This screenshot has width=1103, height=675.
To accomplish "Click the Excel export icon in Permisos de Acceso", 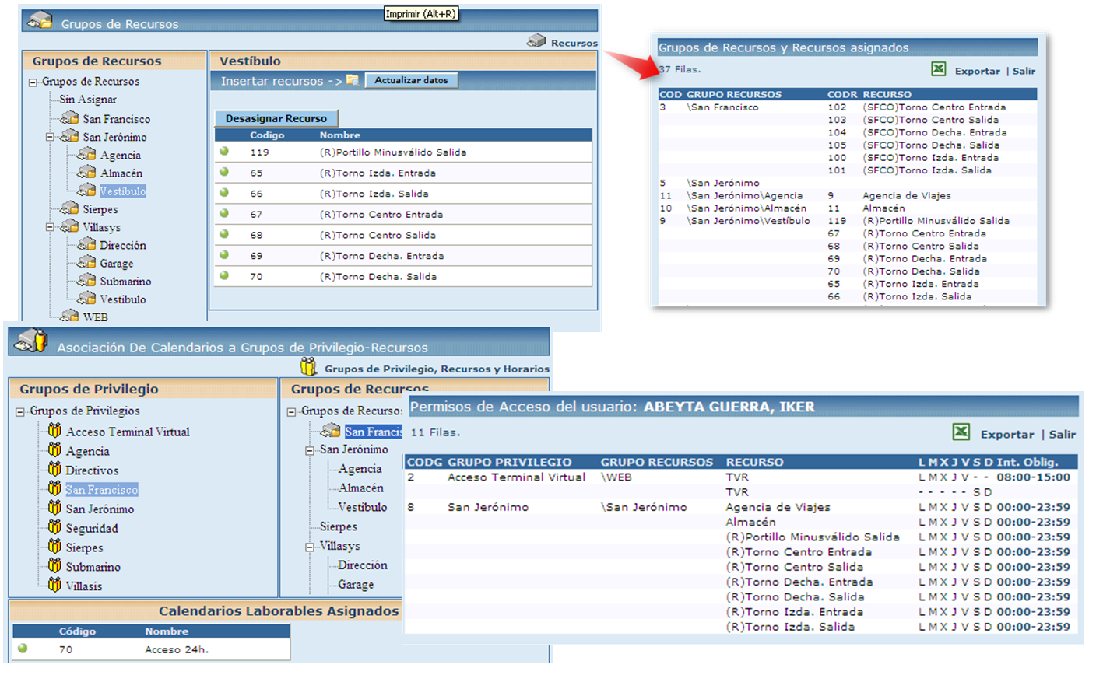I will point(961,433).
